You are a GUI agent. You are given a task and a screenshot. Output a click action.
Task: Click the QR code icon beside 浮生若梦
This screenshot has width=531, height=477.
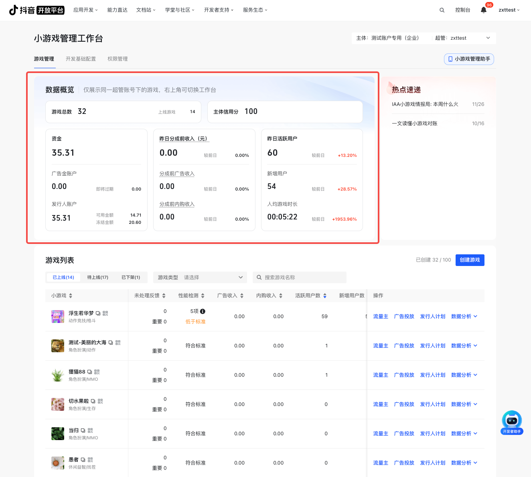click(105, 313)
